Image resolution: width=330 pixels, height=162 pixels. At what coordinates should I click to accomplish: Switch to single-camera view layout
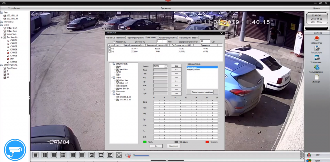click(x=35, y=155)
